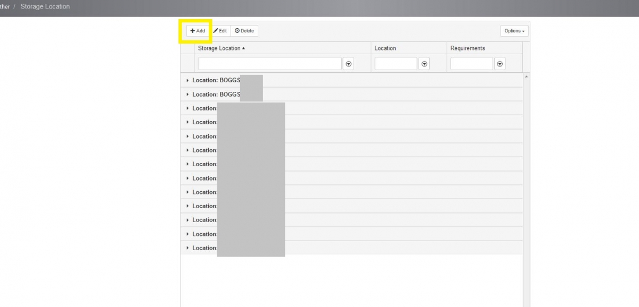639x307 pixels.
Task: Click the Storage Location breadcrumb
Action: [45, 6]
